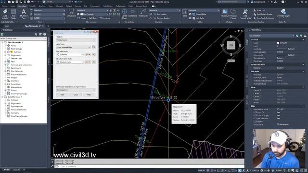Click the Table tool icon
308x173 pixels.
coord(185,13)
